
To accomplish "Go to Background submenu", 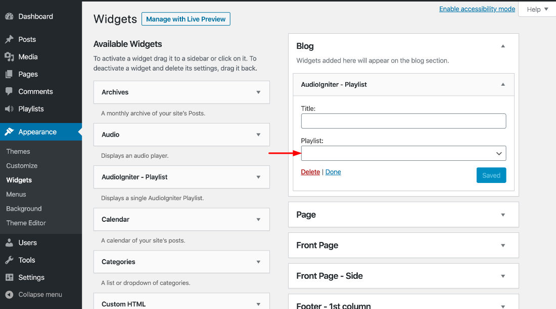I will click(24, 209).
